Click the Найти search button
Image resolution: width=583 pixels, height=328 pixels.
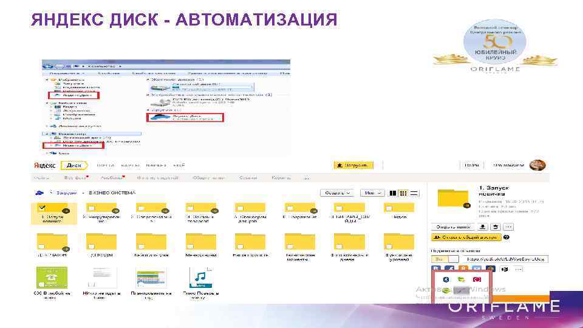click(x=471, y=165)
